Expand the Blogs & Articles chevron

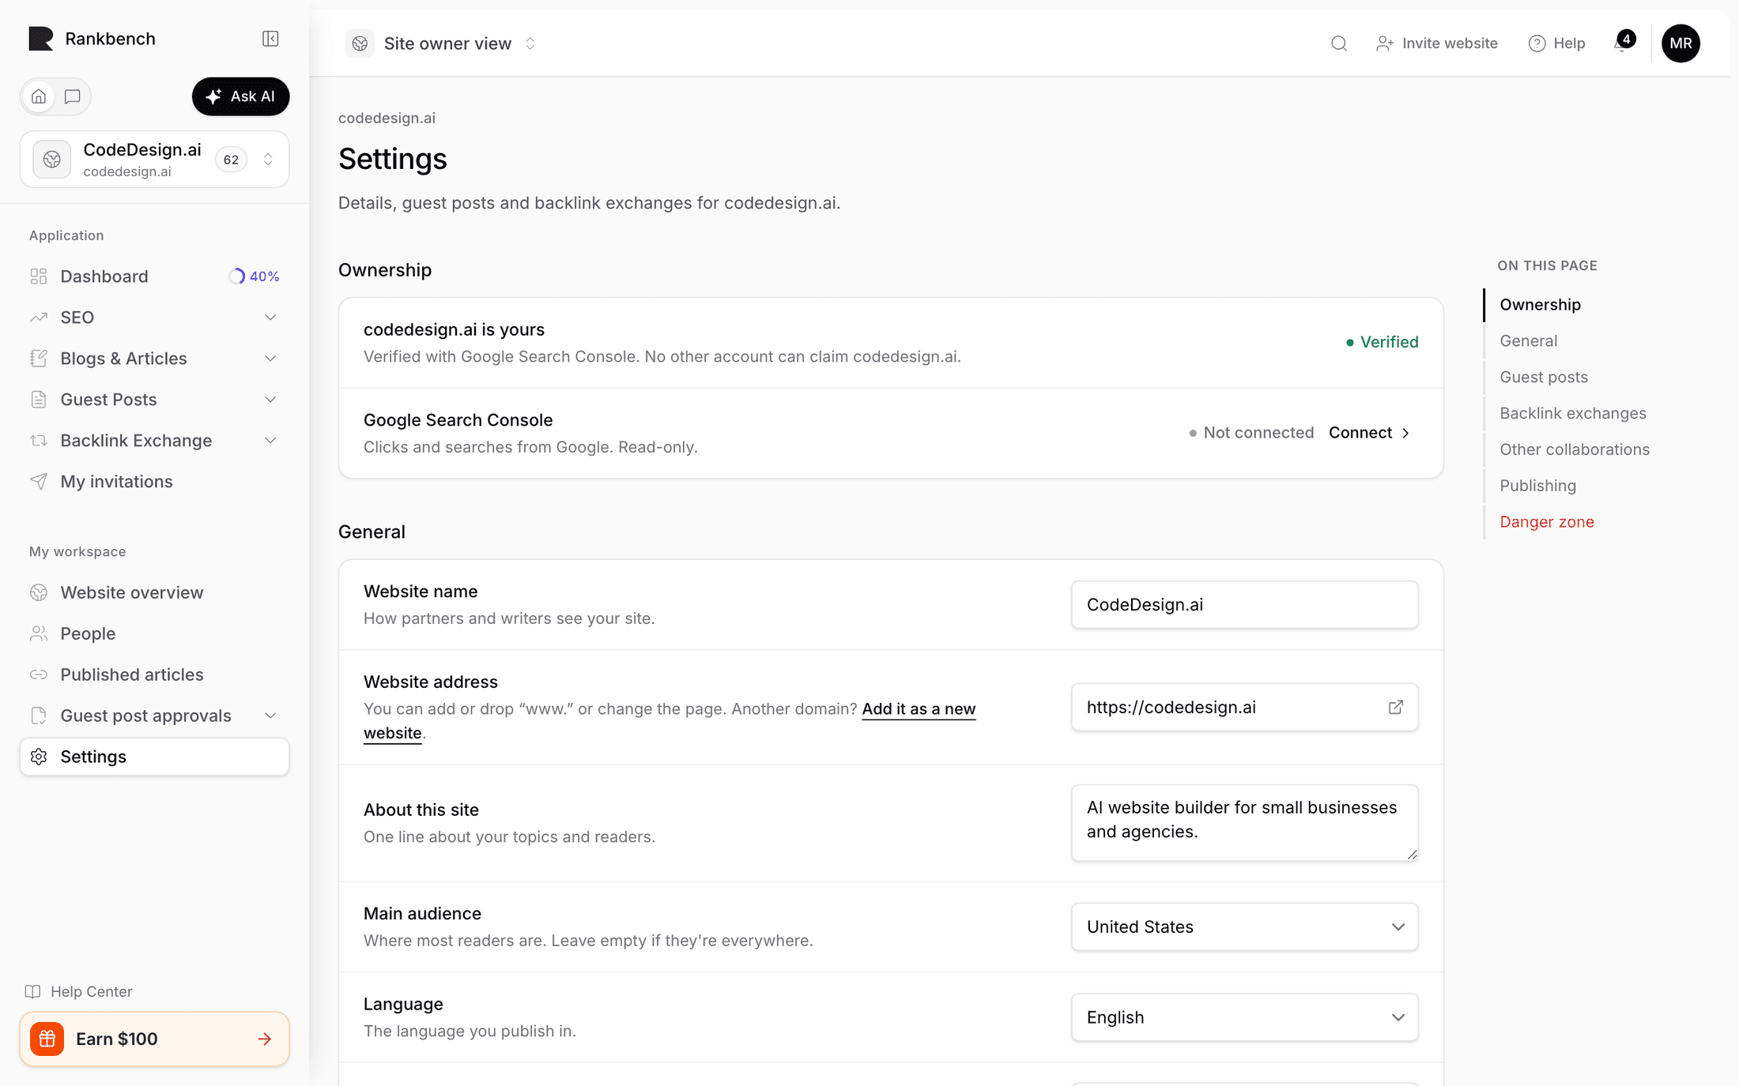(x=270, y=359)
